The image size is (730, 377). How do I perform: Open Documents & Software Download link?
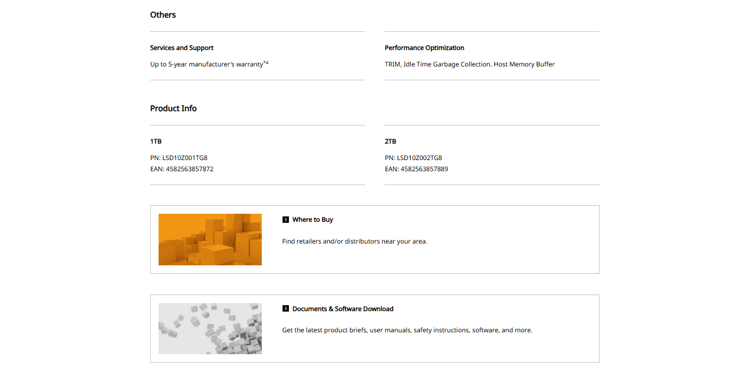pos(343,309)
